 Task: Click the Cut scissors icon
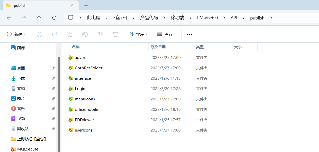coord(39,34)
